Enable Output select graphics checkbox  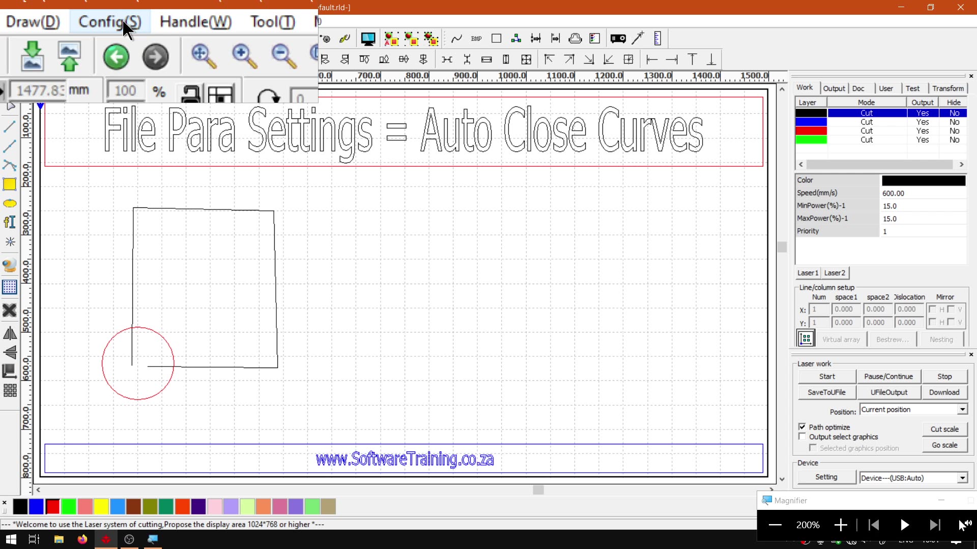[802, 437]
